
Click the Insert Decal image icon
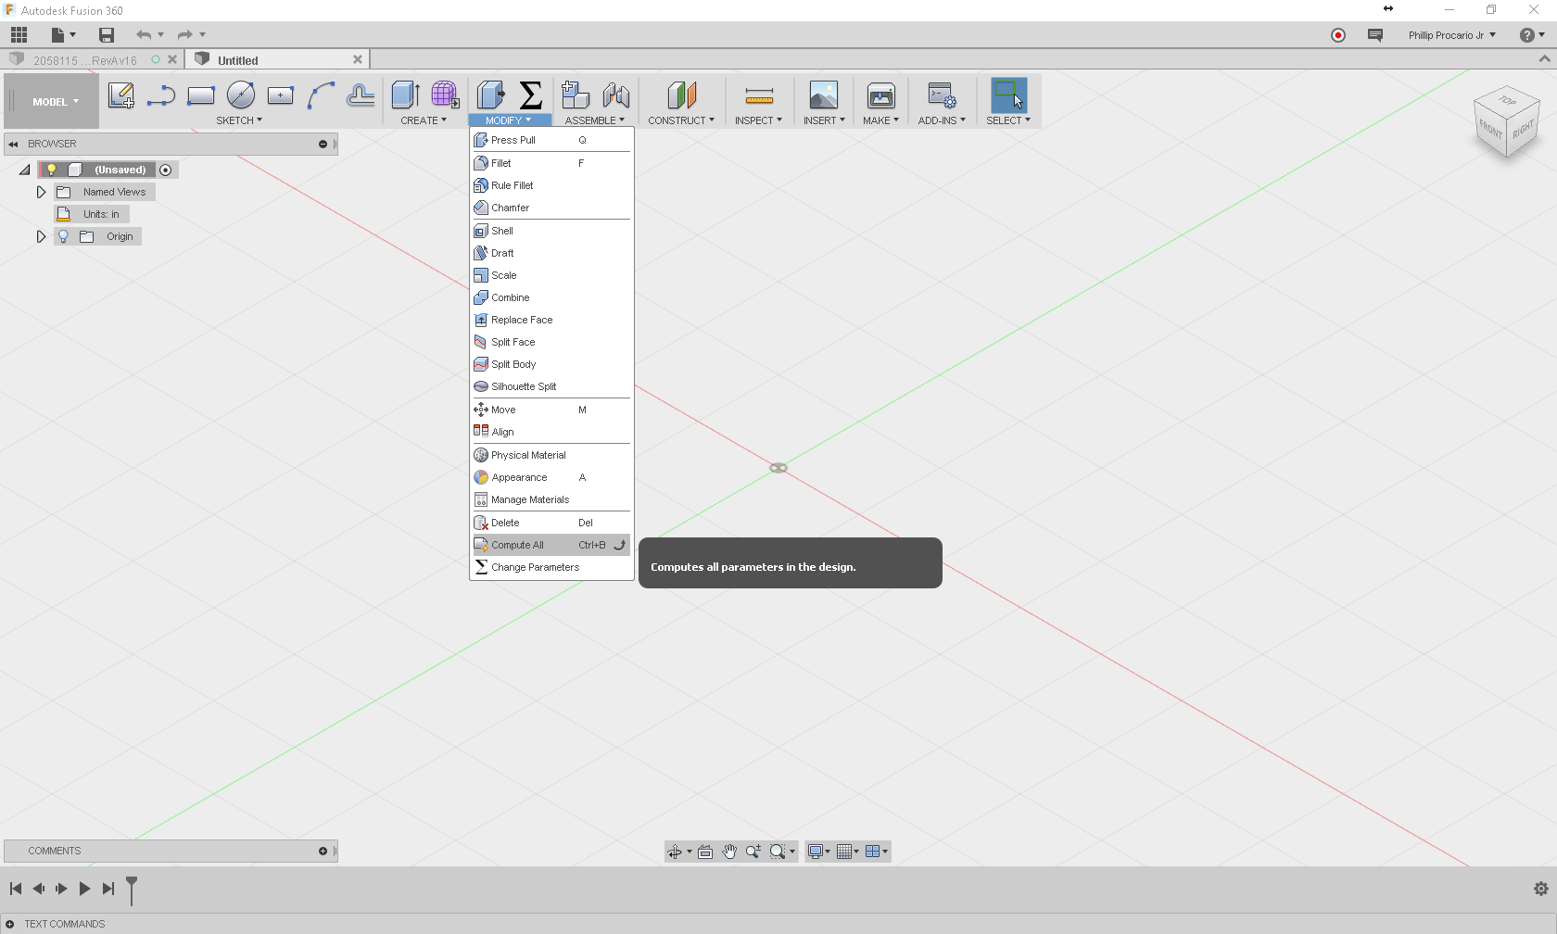point(823,95)
